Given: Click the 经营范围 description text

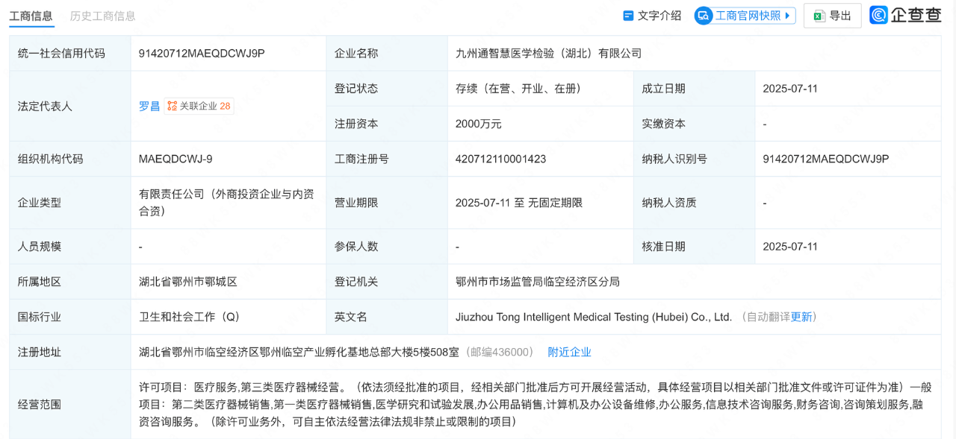Looking at the screenshot, I should click(536, 405).
